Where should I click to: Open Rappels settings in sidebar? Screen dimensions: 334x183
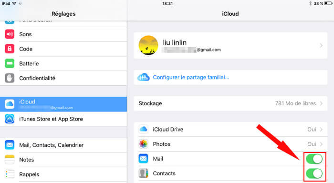pyautogui.click(x=63, y=174)
